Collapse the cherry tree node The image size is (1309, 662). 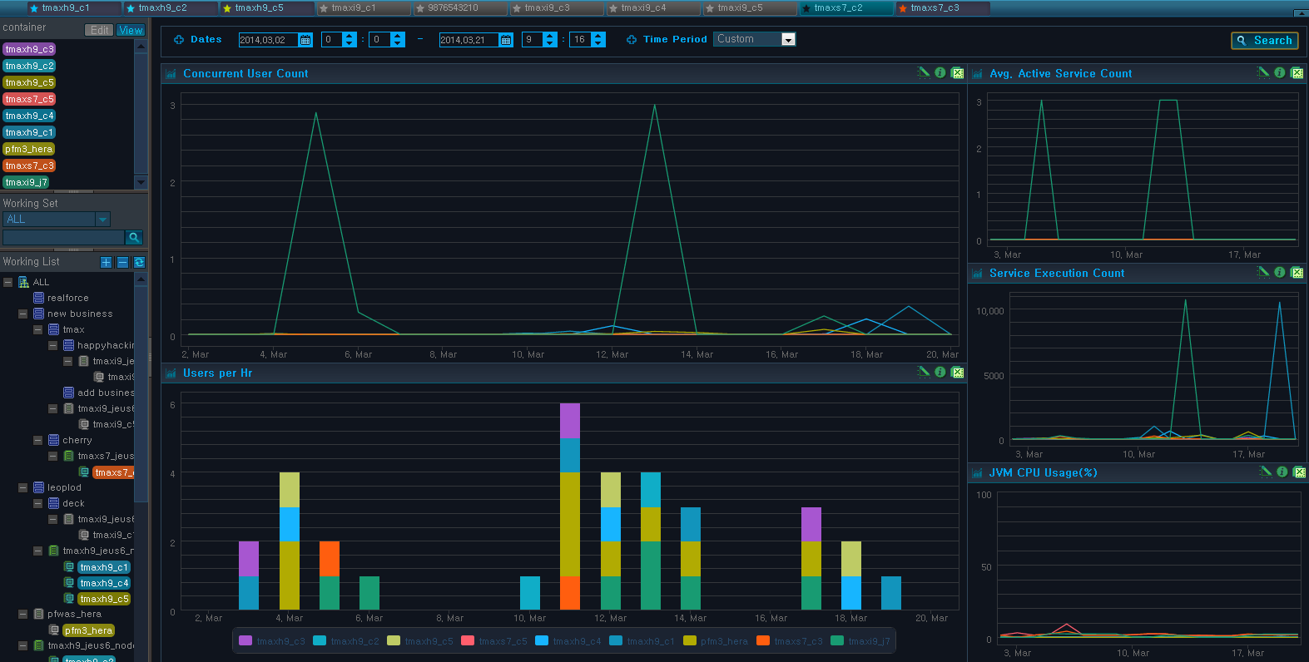point(37,440)
